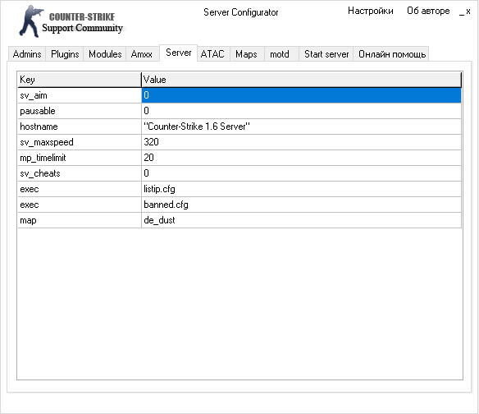The height and width of the screenshot is (414, 479).
Task: Select the mp_timelimit key cell
Action: point(80,158)
